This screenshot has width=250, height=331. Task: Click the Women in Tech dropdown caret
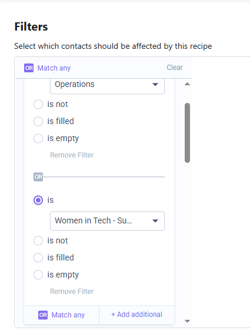point(155,221)
